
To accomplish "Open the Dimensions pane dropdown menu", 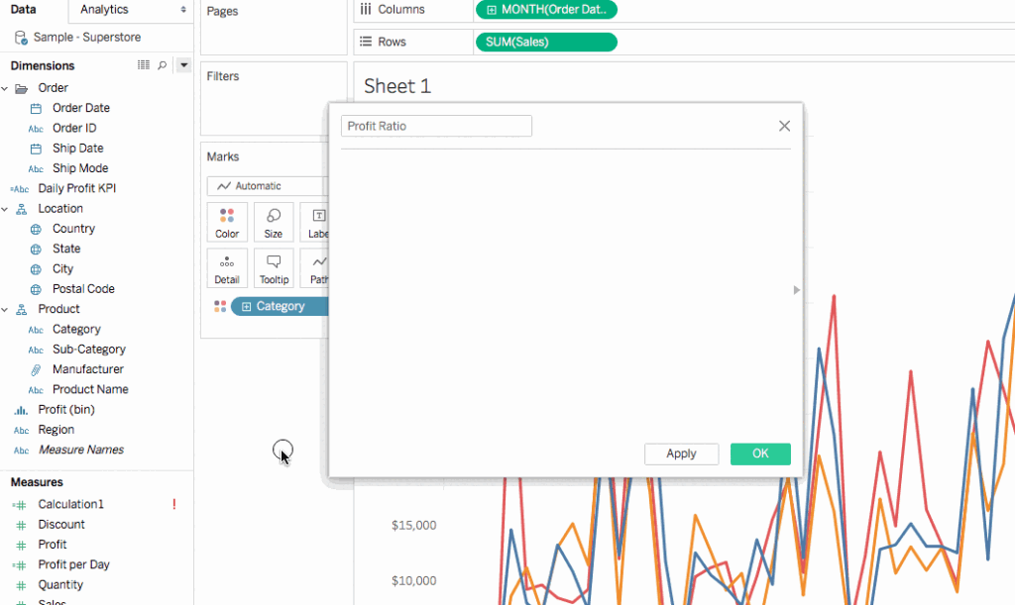I will (183, 65).
